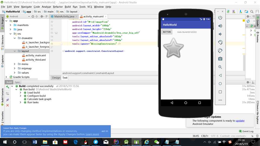Screen dimensions: 260x146
Task: Click the Search Everywhere magnifier icon
Action: pos(252,12)
